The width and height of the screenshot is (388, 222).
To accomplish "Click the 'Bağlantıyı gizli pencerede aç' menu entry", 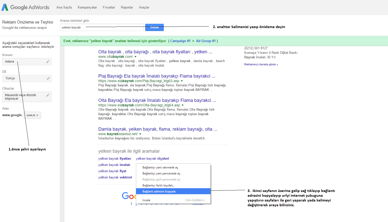I will pos(173,179).
